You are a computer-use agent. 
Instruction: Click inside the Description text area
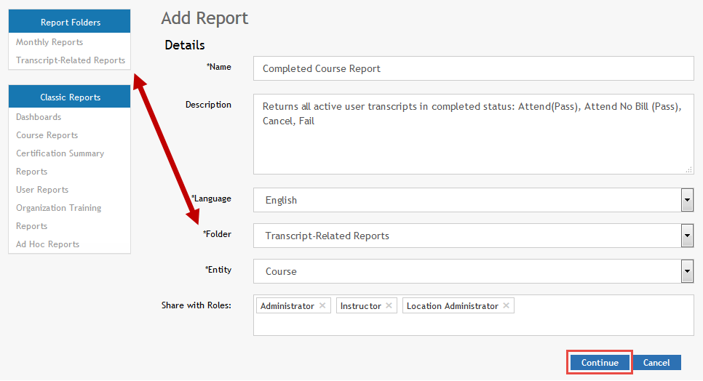(473, 145)
